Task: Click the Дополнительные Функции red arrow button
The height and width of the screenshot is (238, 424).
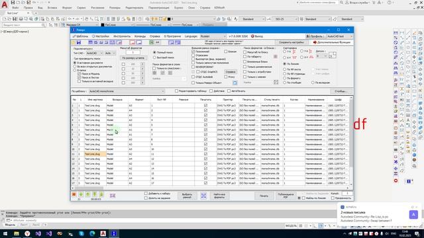Action: (331, 42)
